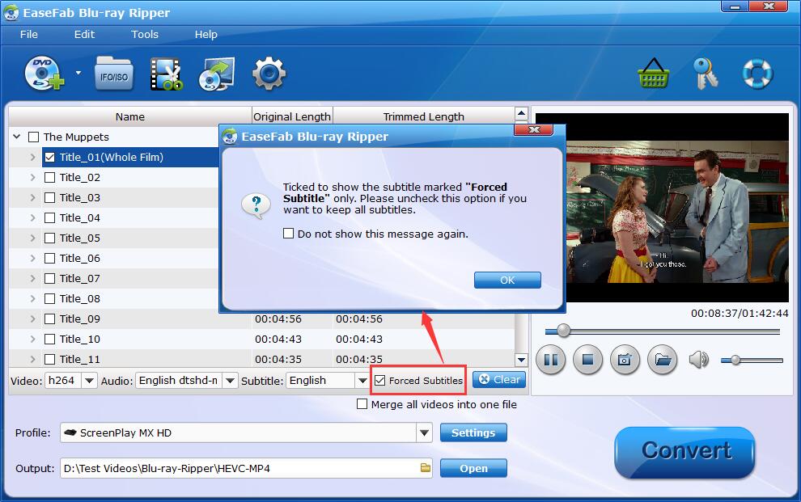Click the Trimmed Length column header
Image resolution: width=801 pixels, height=502 pixels.
click(423, 116)
